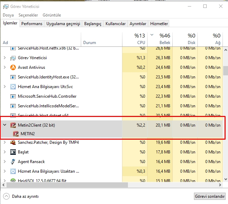Expand the Sanchez.Patcher process group

pyautogui.click(x=5, y=142)
